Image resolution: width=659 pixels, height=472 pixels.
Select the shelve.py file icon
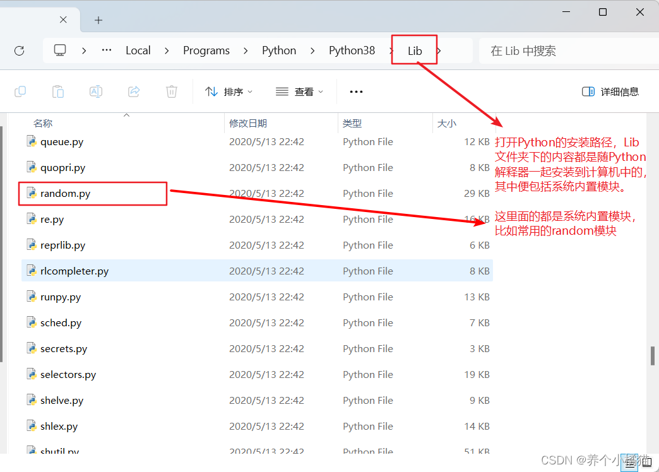pos(32,399)
